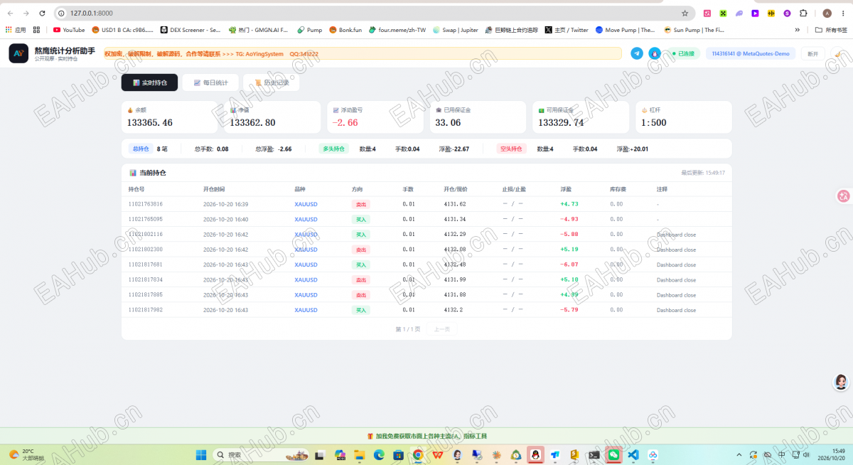Click the AY app logo
853x465 pixels.
pyautogui.click(x=18, y=53)
